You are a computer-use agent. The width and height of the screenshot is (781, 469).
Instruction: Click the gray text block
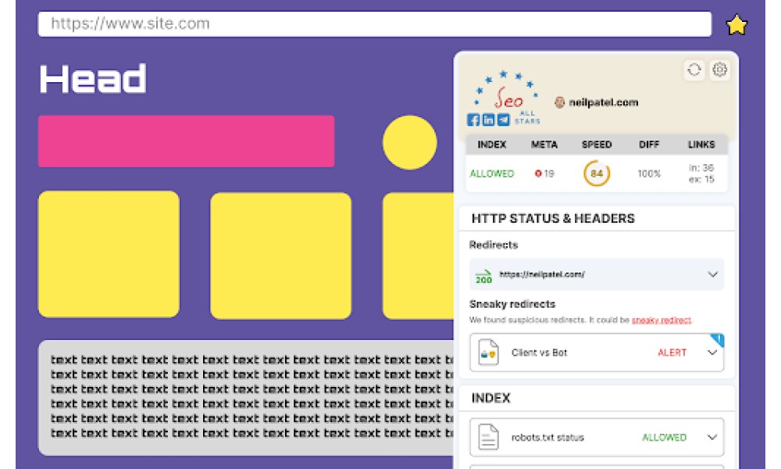tap(246, 398)
